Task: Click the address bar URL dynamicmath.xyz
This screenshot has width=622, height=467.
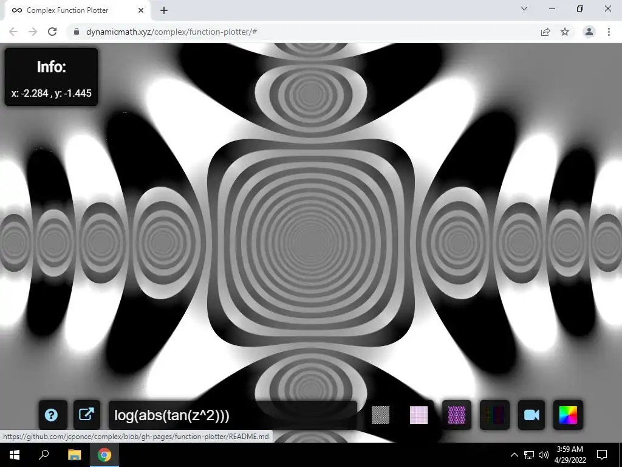Action: point(171,32)
